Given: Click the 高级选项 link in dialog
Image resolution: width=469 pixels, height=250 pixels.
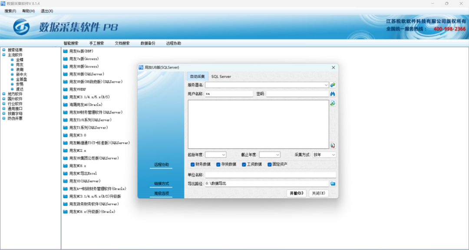Looking at the screenshot, I should click(162, 193).
